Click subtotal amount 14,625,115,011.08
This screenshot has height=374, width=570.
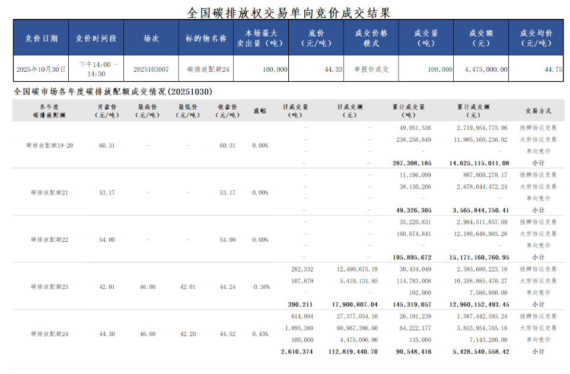tap(479, 163)
